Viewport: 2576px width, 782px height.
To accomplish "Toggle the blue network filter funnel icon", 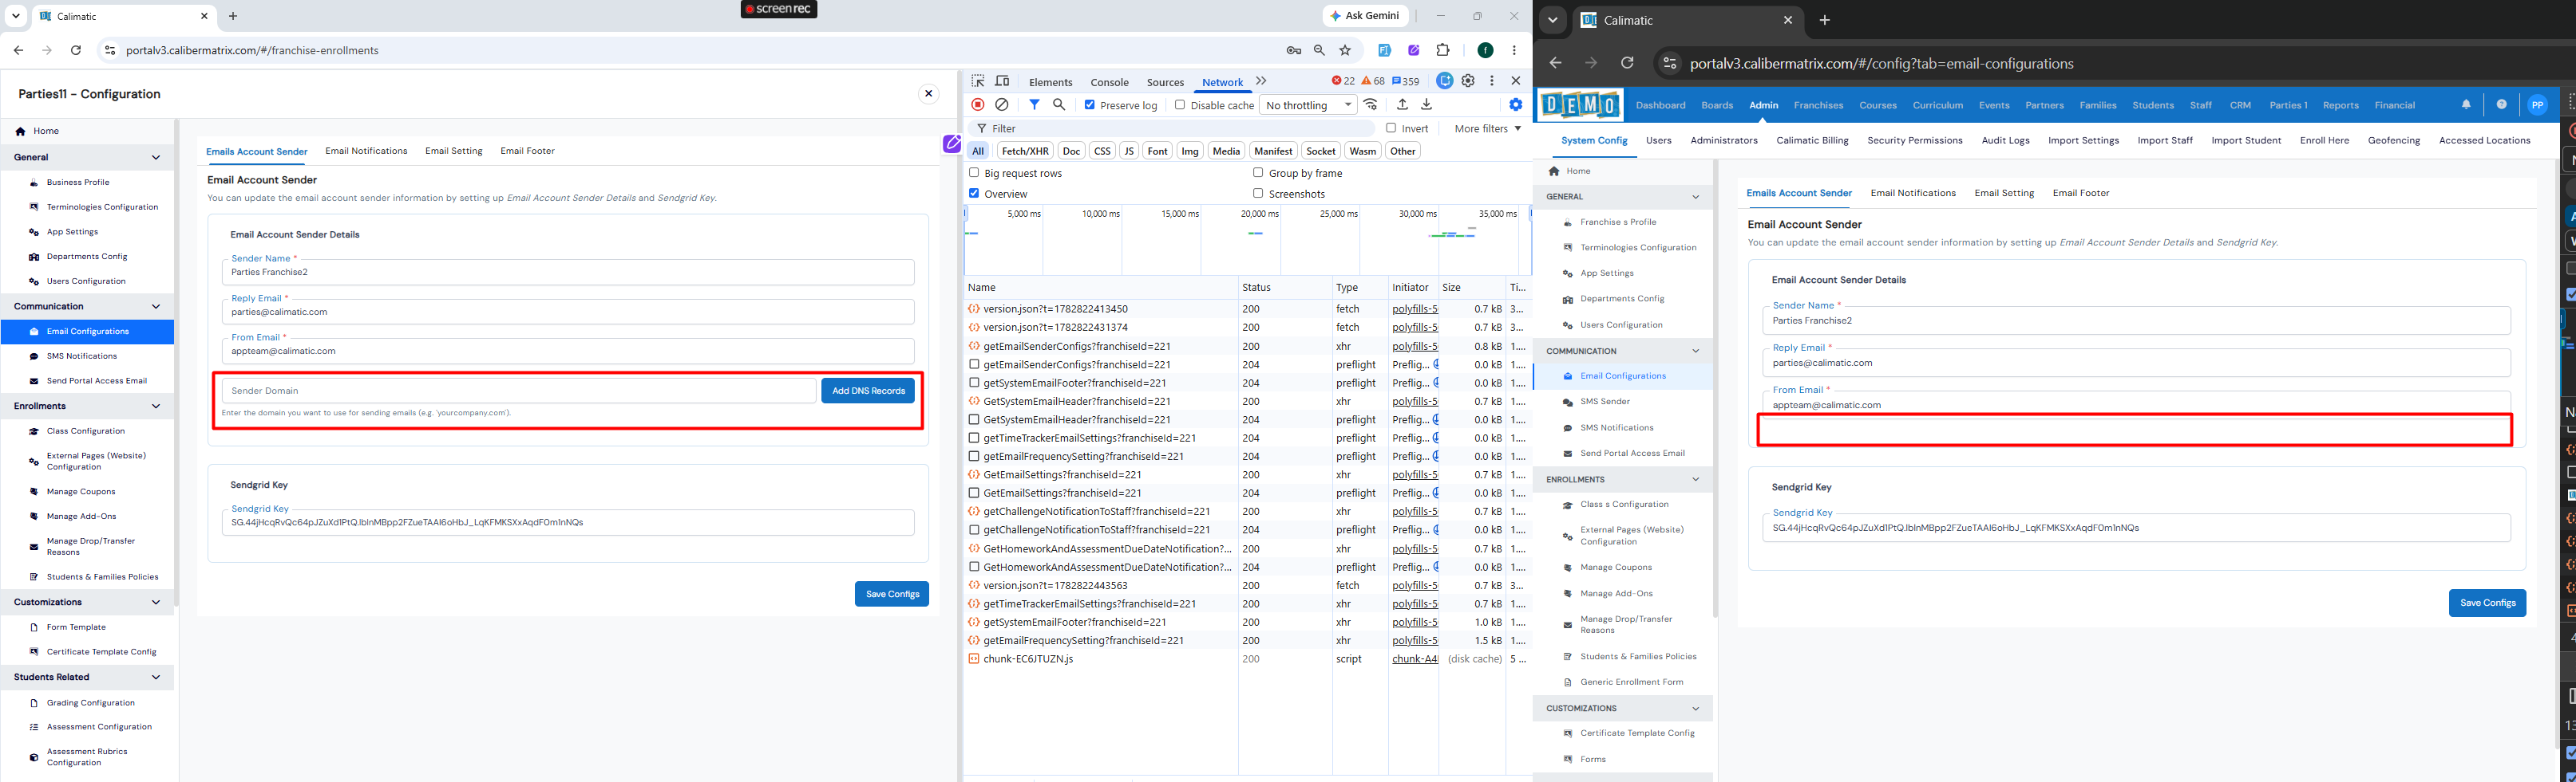I will [1035, 105].
